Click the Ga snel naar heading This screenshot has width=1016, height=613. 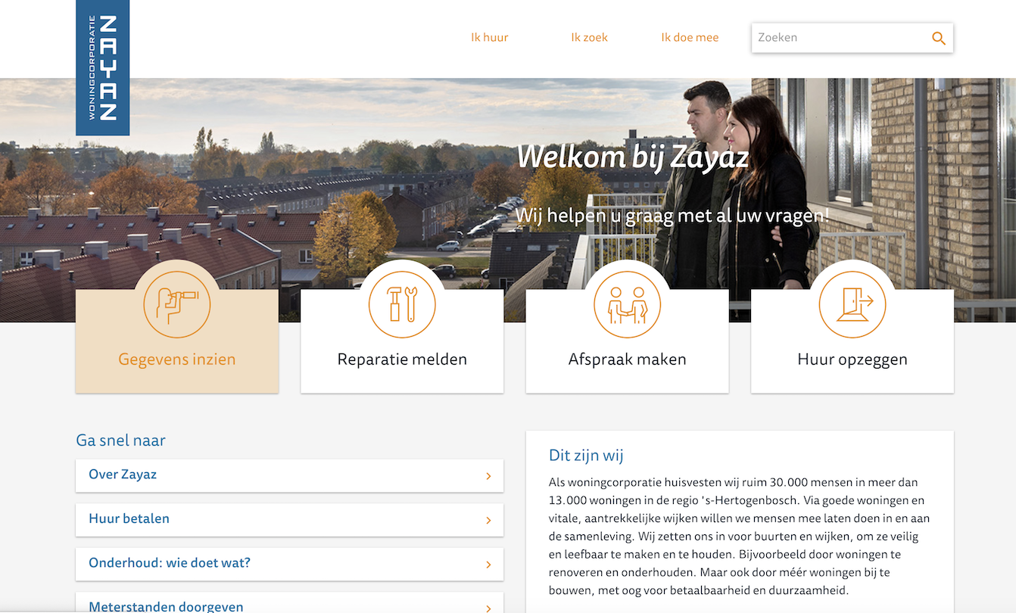tap(120, 440)
